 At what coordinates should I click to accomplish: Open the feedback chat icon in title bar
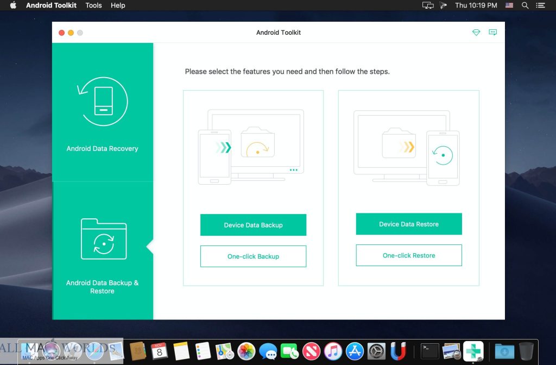tap(493, 32)
